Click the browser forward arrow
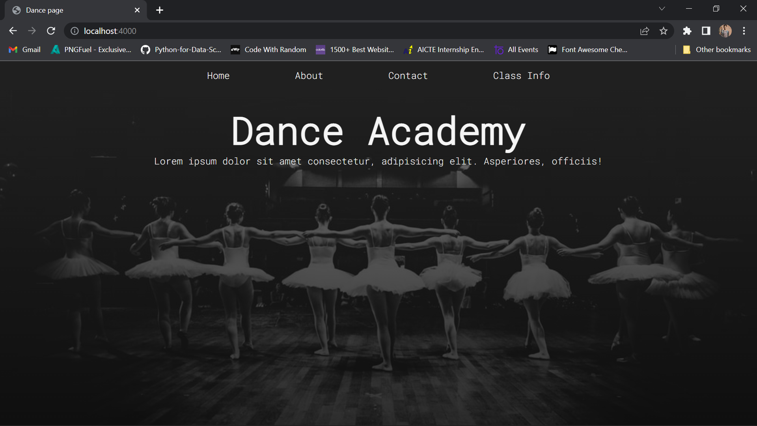The height and width of the screenshot is (426, 757). pos(32,31)
